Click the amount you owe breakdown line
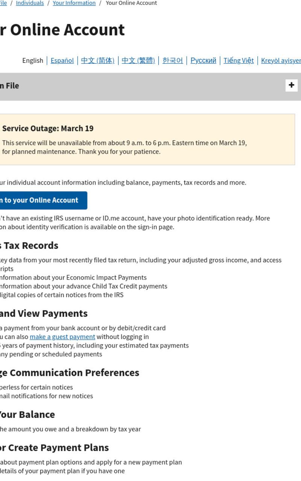 70,429
